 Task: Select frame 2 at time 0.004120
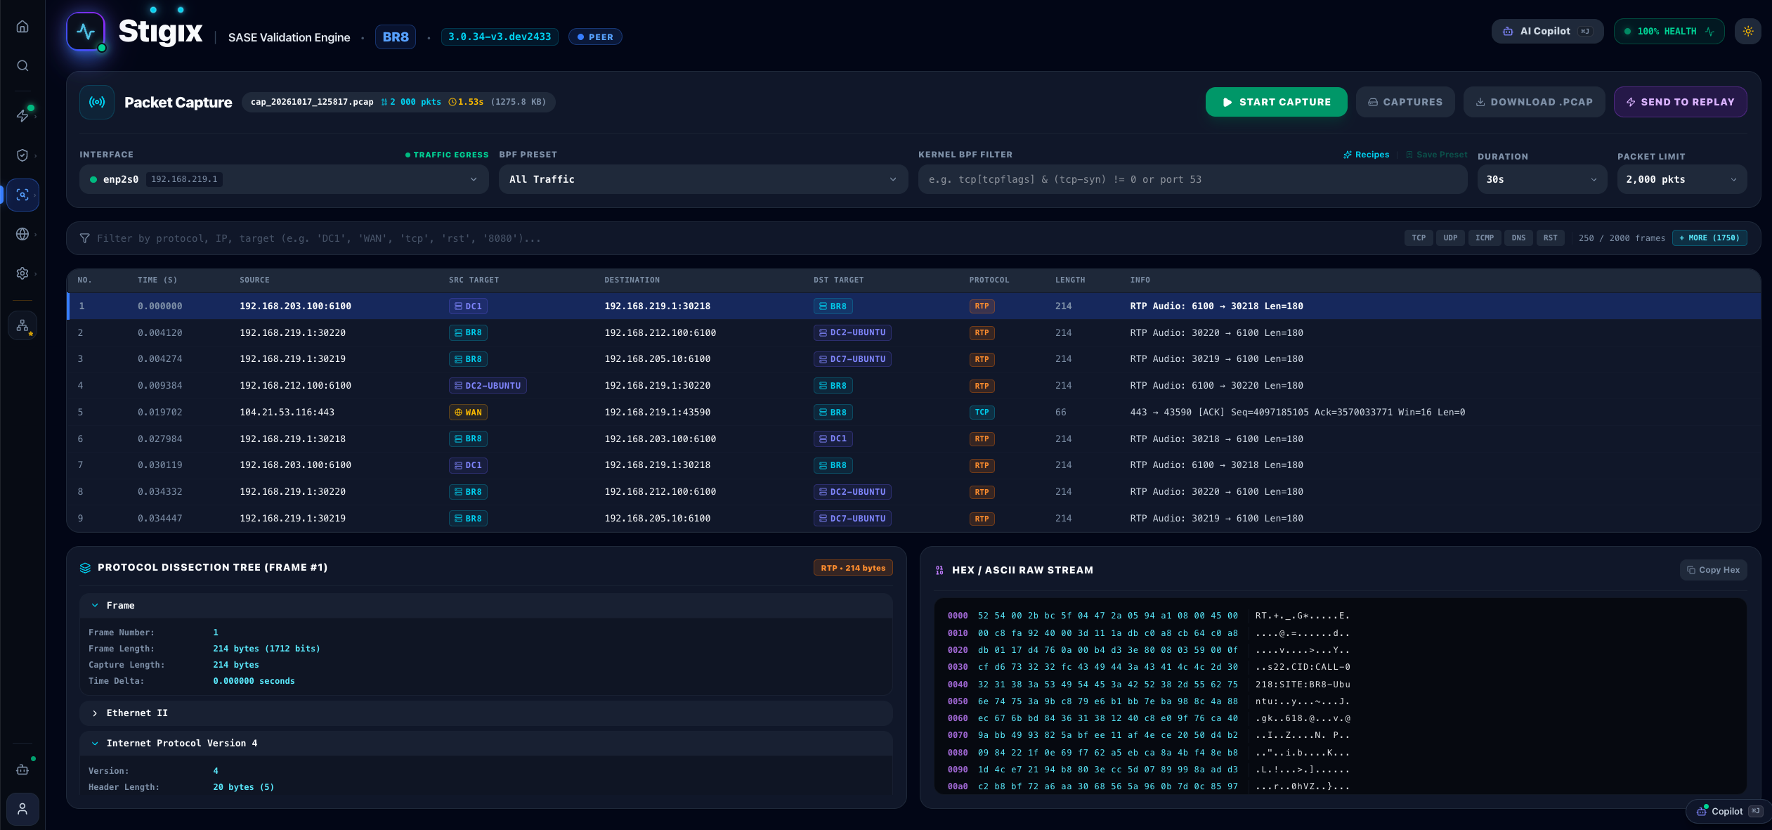(x=913, y=332)
